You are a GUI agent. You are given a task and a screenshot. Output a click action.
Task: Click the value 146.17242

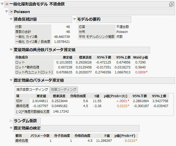61,112
